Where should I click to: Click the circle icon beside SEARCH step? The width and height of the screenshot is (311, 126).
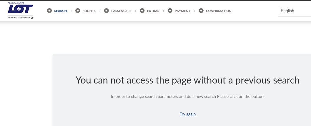pyautogui.click(x=49, y=11)
